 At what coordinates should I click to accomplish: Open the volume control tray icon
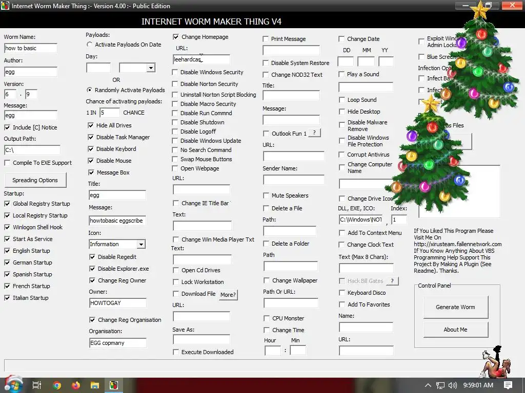click(x=453, y=385)
